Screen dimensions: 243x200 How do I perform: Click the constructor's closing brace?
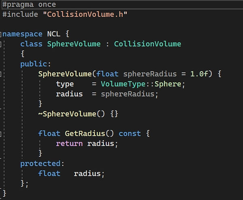pyautogui.click(x=40, y=104)
